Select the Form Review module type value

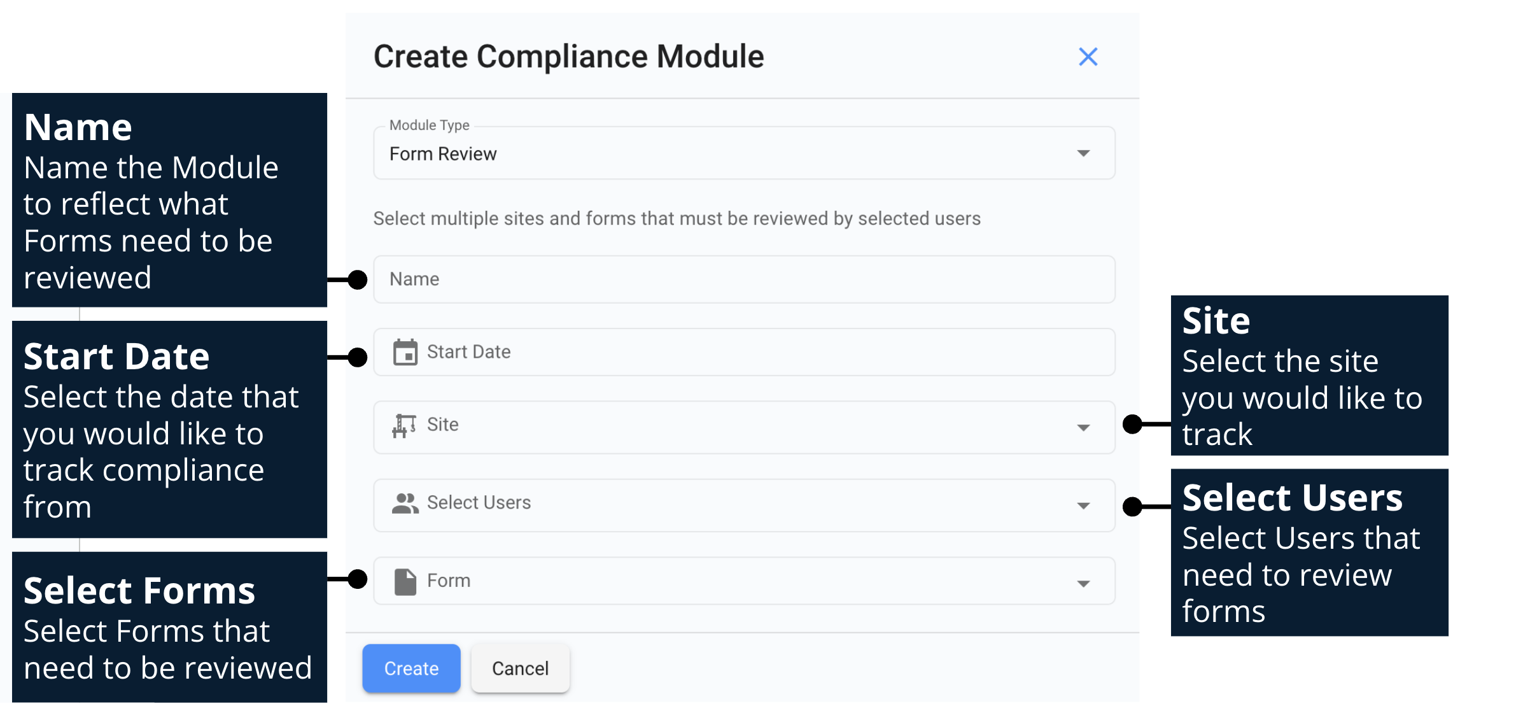click(443, 154)
